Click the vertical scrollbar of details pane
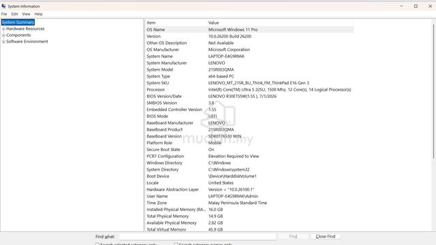Screen dimensions: 436x245 (x=433, y=92)
